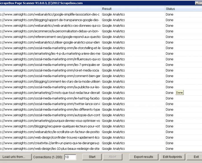Viewport: 202px width, 163px height.
Task: Open the Edit footprints dialog
Action: (x=172, y=157)
